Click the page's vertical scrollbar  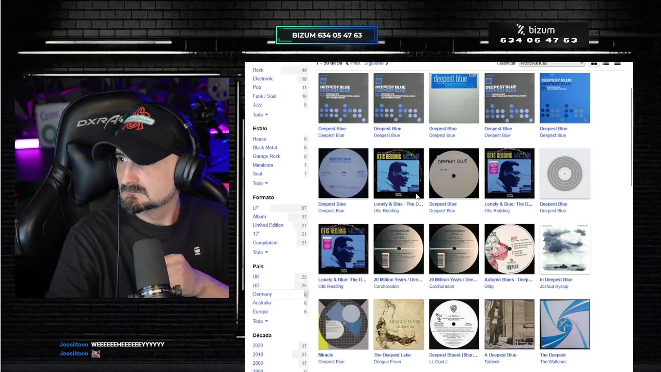(x=632, y=137)
